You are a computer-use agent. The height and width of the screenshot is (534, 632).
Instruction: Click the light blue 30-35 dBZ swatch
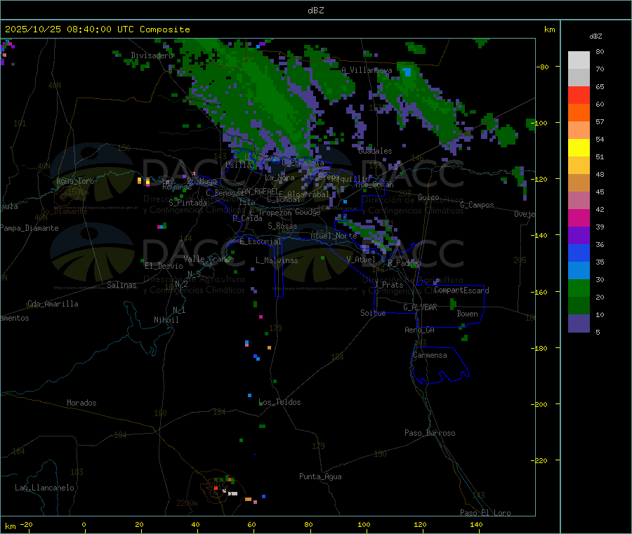[579, 271]
